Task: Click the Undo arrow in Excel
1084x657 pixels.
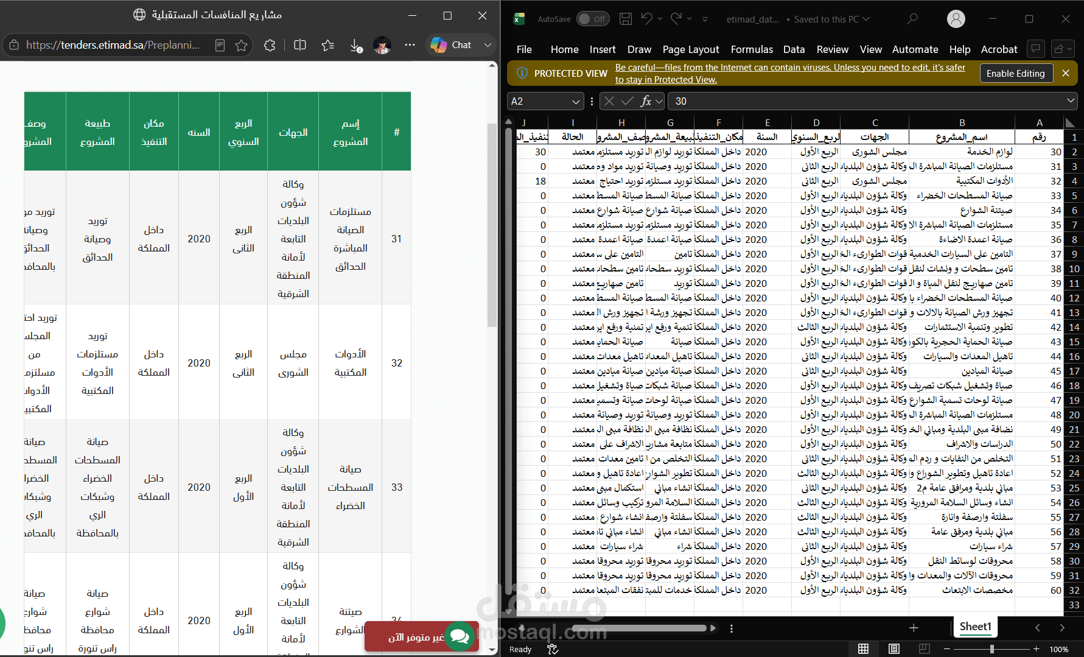Action: [646, 19]
